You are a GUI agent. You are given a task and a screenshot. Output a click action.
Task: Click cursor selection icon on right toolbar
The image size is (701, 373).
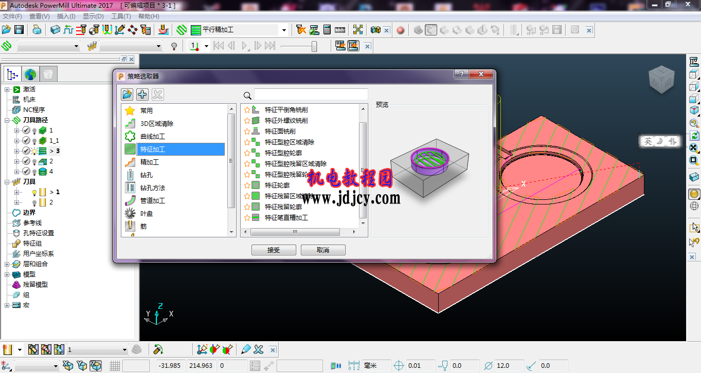tap(694, 227)
